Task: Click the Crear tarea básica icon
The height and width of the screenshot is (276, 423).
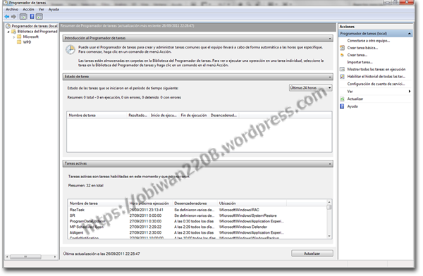Action: click(343, 48)
